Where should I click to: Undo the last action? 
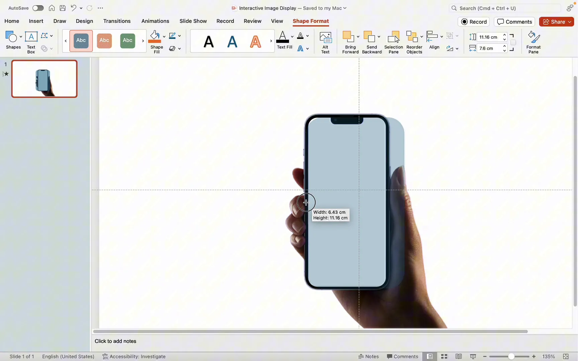[73, 8]
